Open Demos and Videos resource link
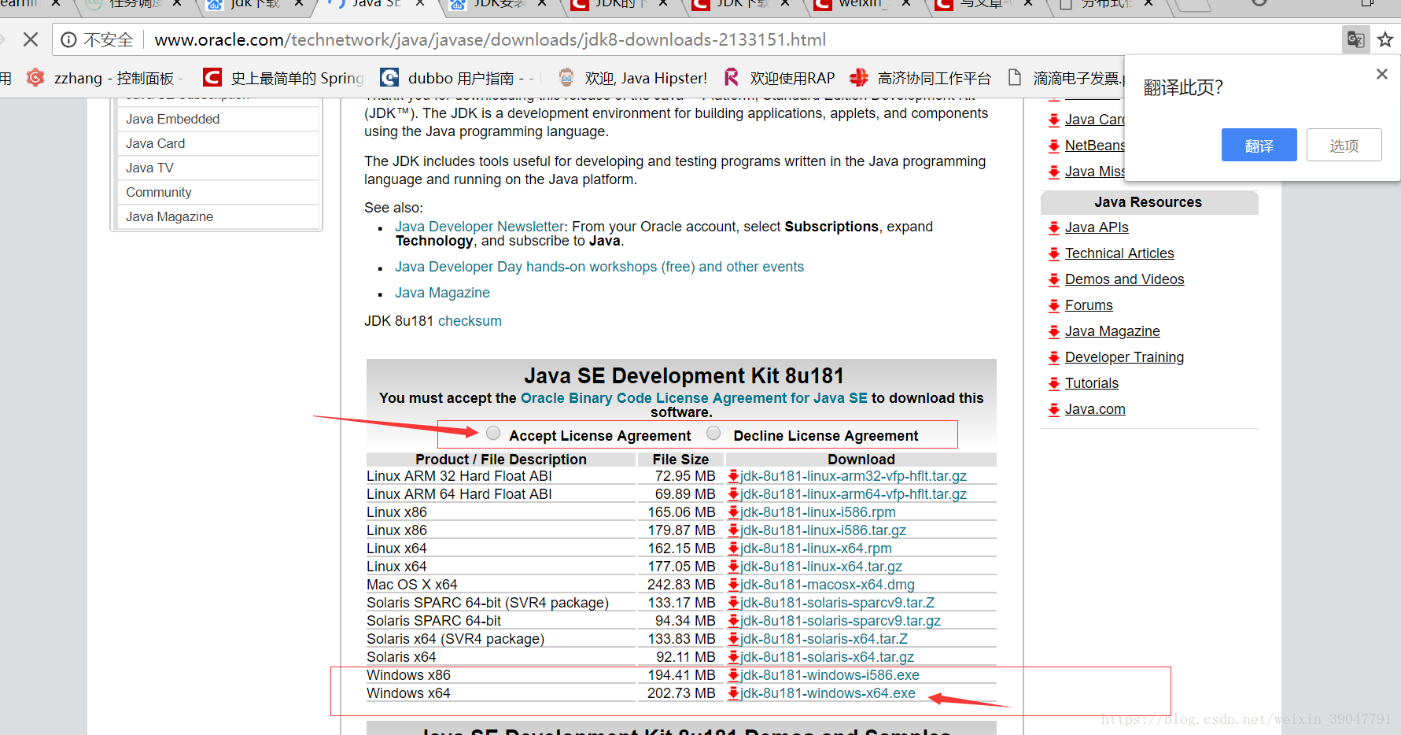Image resolution: width=1401 pixels, height=735 pixels. pyautogui.click(x=1124, y=279)
